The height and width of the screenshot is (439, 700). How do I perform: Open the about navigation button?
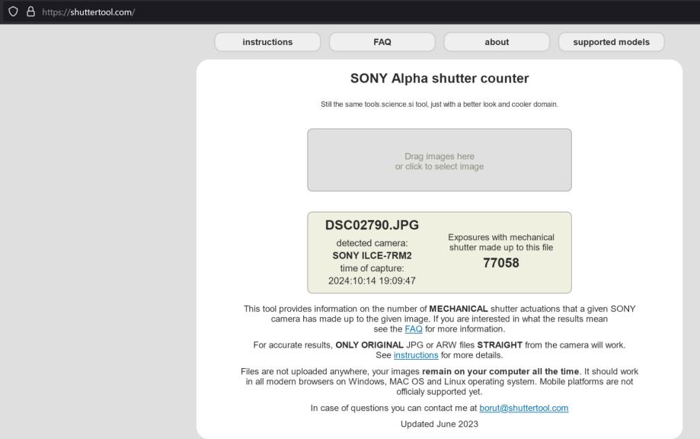pyautogui.click(x=497, y=42)
